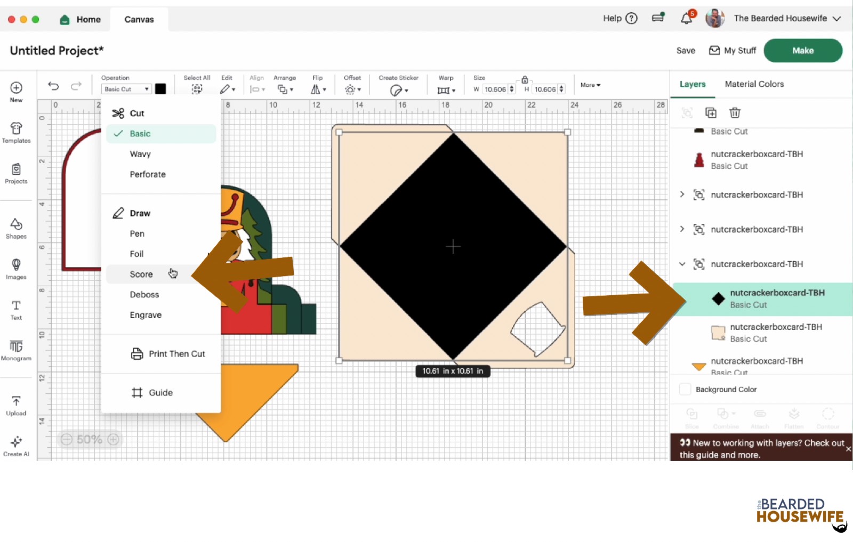Enable the Background Color checkbox

[x=686, y=390]
